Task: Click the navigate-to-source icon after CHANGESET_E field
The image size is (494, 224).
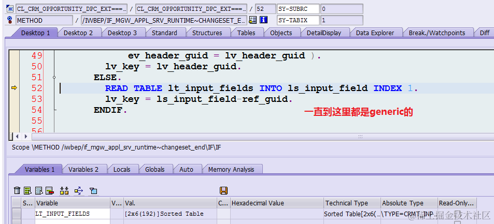Action: pos(252,20)
